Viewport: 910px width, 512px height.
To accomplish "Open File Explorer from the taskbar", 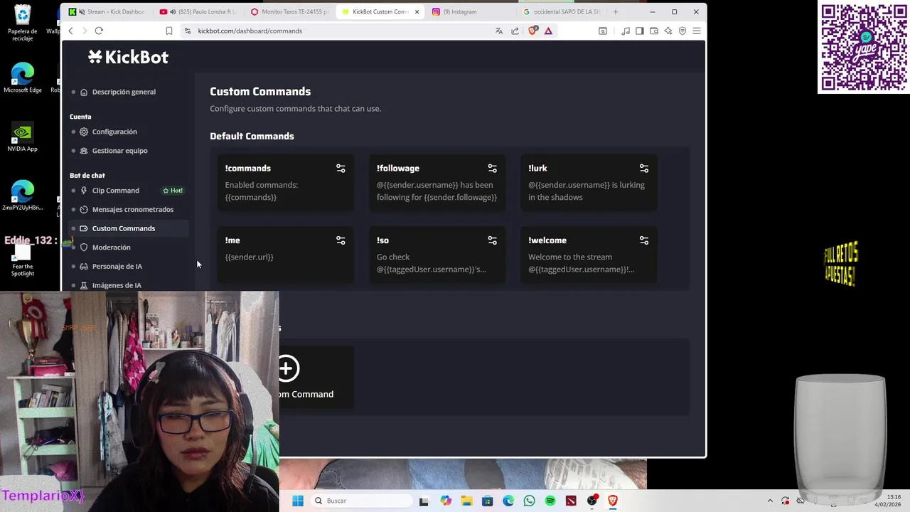I will coord(466,501).
